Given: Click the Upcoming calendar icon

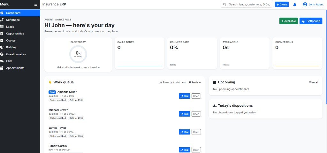Looking at the screenshot, I should pos(215,82).
